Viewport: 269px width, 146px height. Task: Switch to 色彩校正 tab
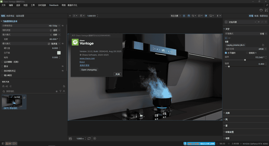tap(10, 16)
